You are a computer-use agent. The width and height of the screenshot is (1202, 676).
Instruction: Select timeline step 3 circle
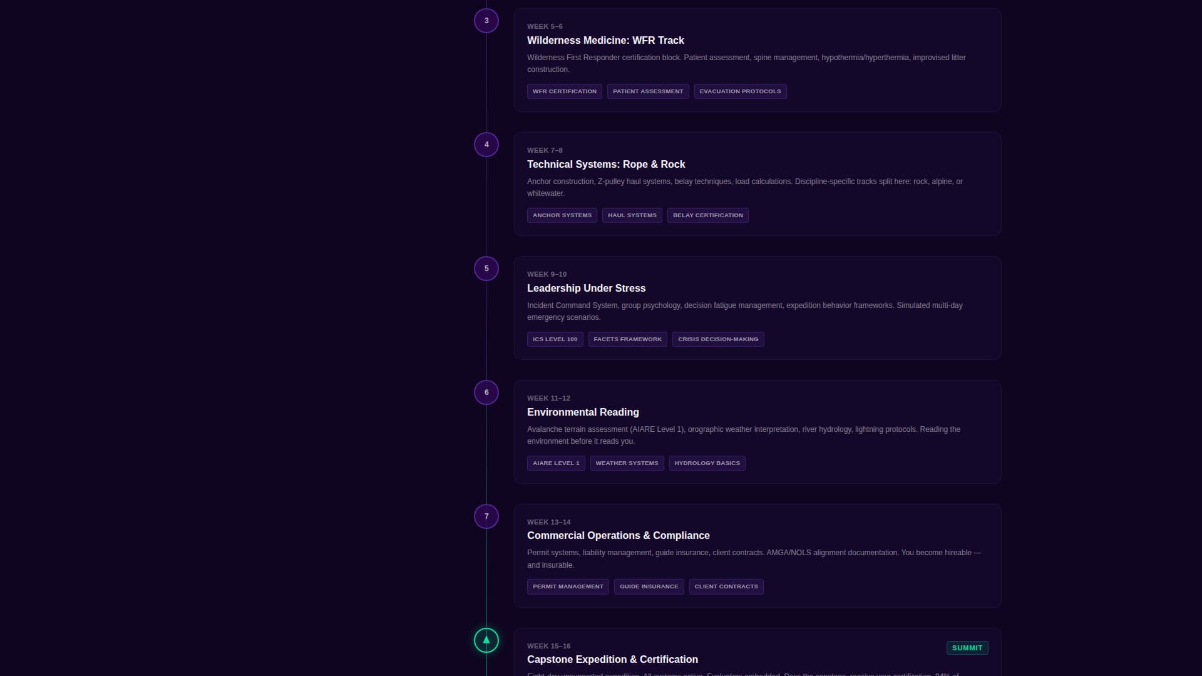pos(486,21)
